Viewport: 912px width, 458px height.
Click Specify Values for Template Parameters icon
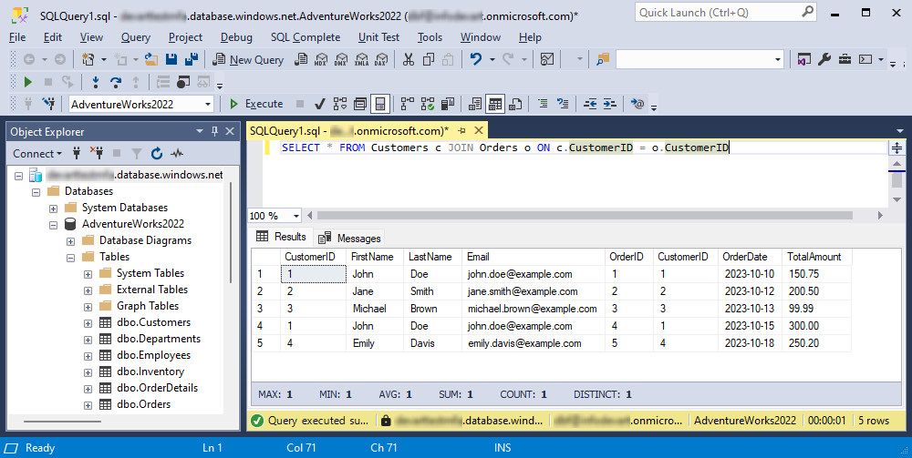point(637,104)
